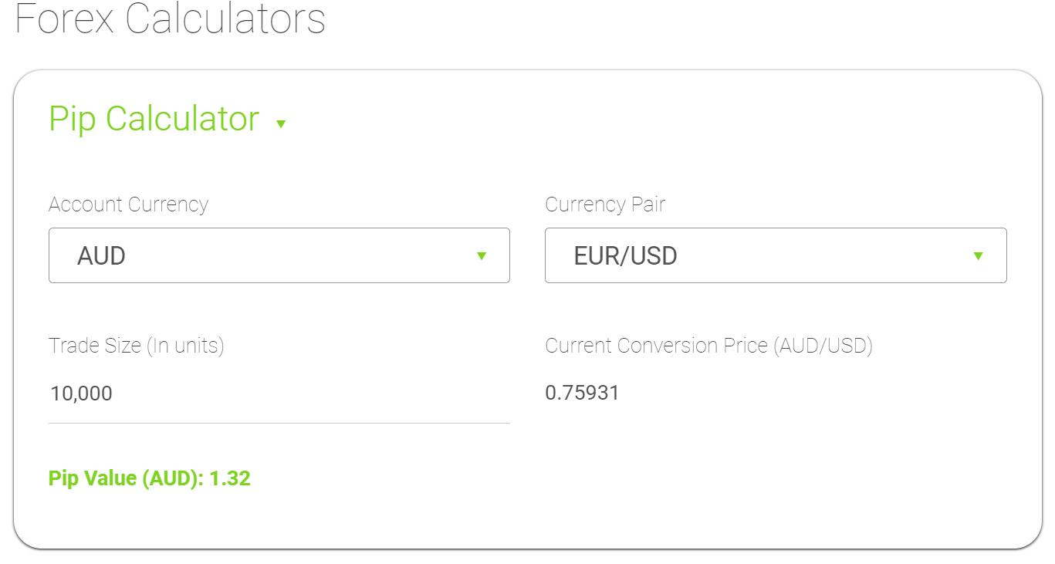This screenshot has height=564, width=1055.
Task: Click the Currency Pair label
Action: (605, 204)
